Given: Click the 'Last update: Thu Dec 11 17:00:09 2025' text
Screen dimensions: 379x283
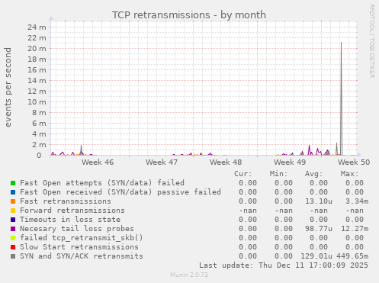Looking at the screenshot, I should [284, 265].
